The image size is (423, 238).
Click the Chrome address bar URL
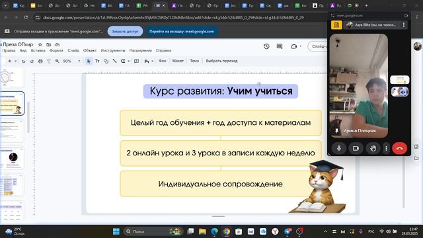point(173,18)
